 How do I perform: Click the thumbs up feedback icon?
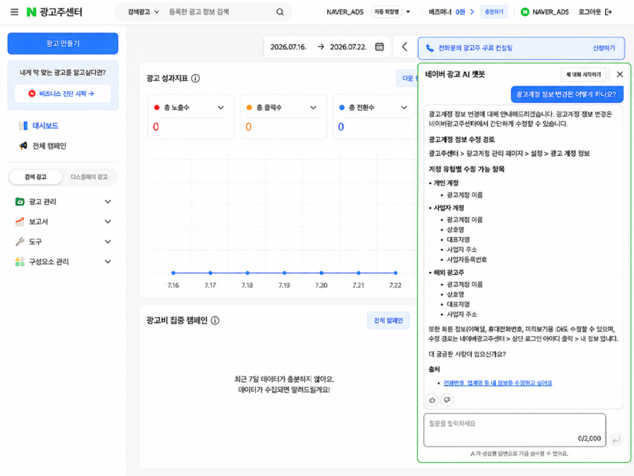[x=432, y=400]
